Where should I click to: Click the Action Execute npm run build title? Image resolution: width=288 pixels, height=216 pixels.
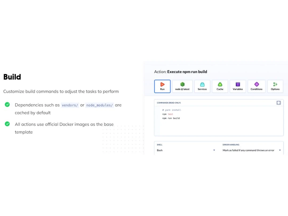coord(181,72)
